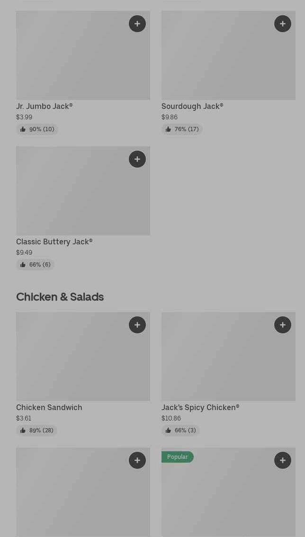305x537 pixels.
Task: Click the thumbs-up icon beside 90% (10)
Action: tap(23, 129)
